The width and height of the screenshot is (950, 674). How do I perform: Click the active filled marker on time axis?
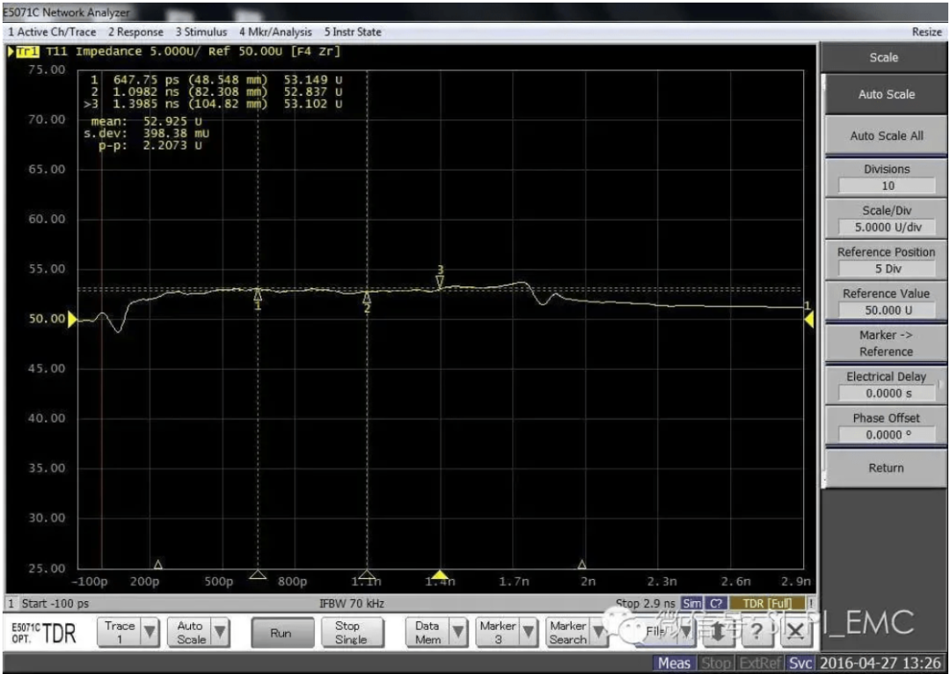439,574
